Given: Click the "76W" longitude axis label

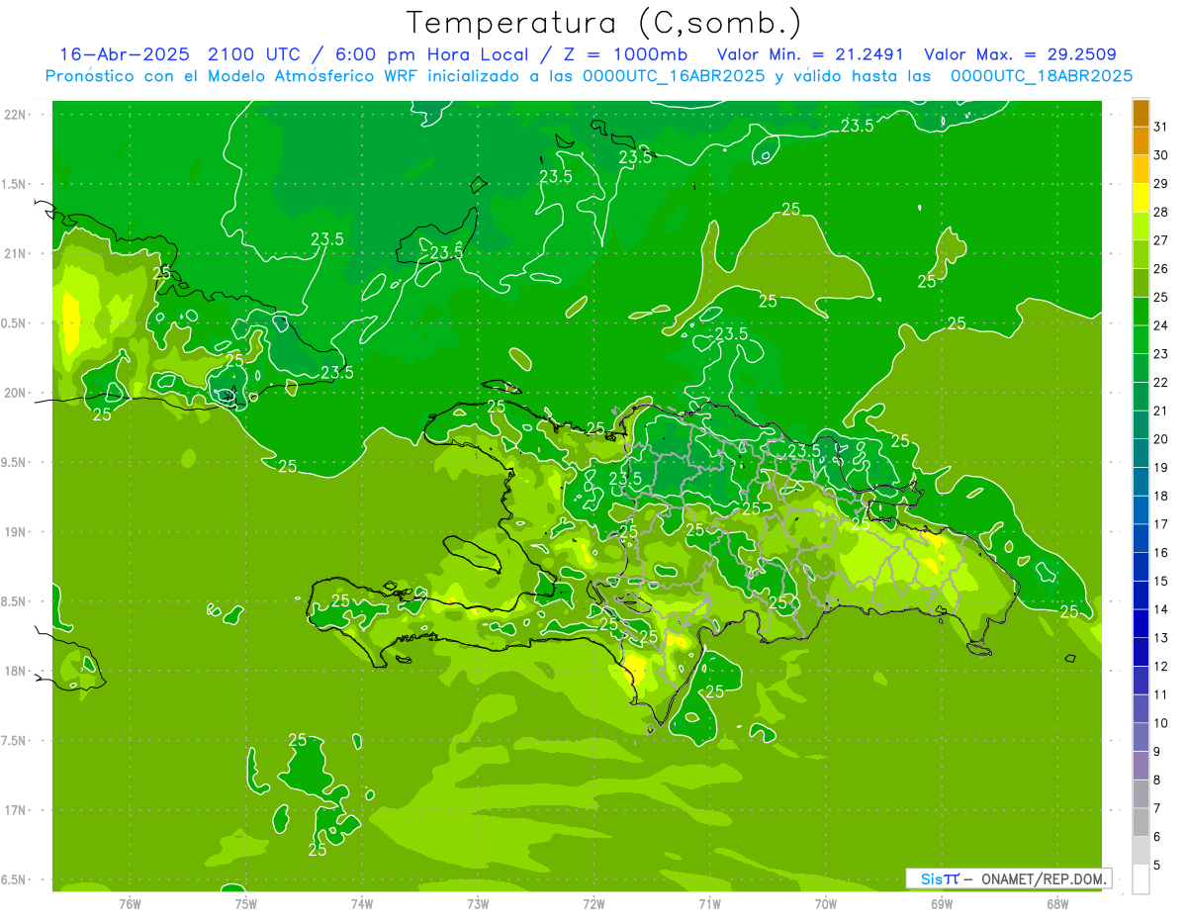Looking at the screenshot, I should click(130, 904).
